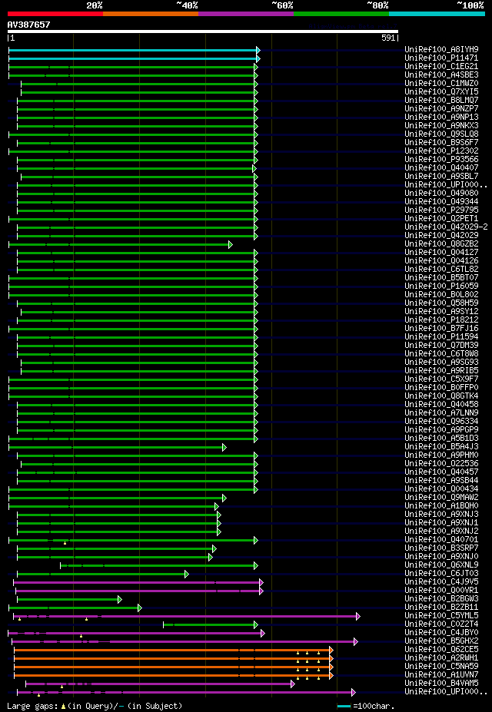Click the orange ~40% identity legend segment
This screenshot has width=492, height=712.
(151, 14)
